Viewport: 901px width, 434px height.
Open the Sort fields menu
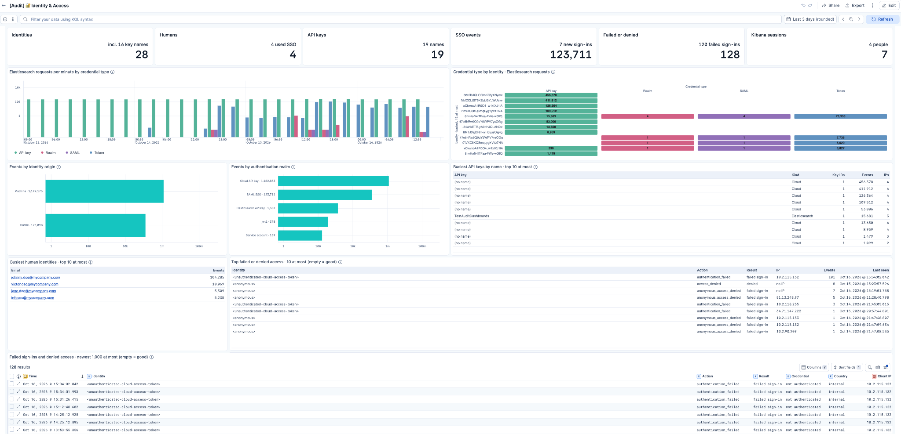[x=847, y=367]
